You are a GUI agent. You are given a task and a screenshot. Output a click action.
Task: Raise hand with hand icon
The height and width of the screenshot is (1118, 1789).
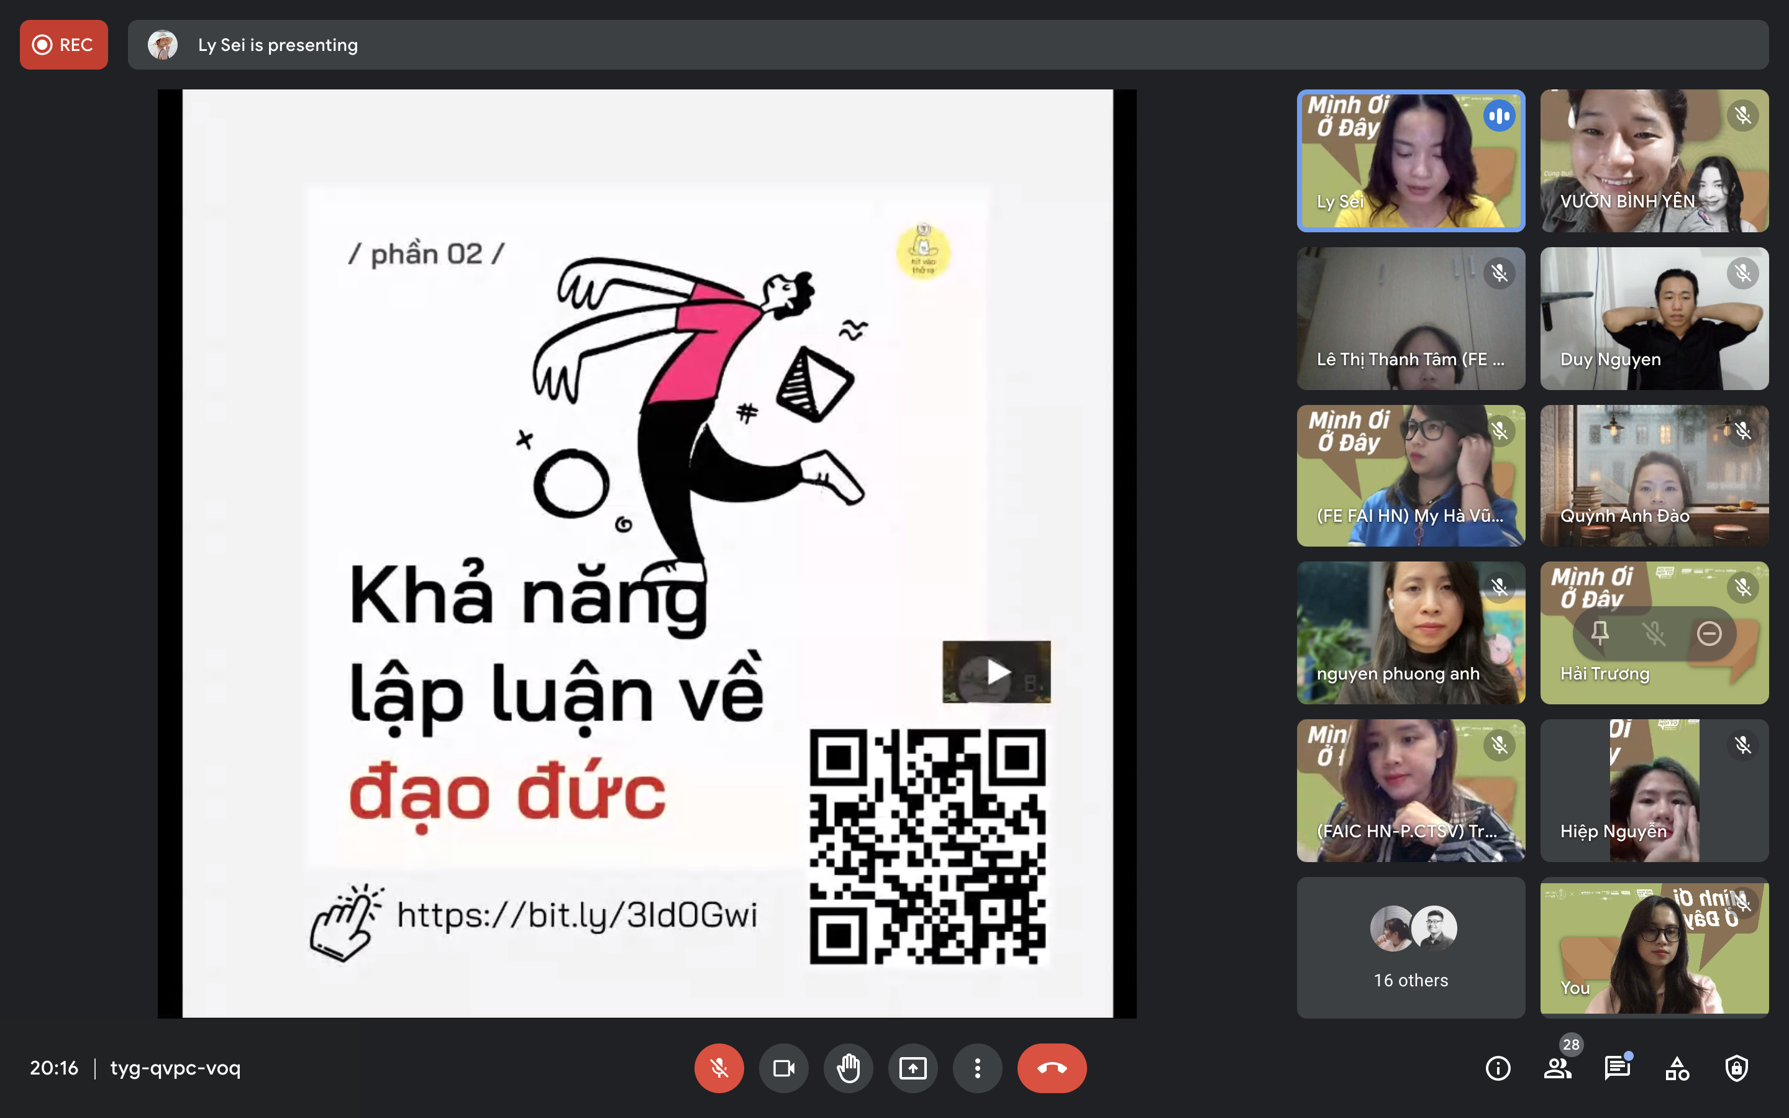pyautogui.click(x=848, y=1068)
